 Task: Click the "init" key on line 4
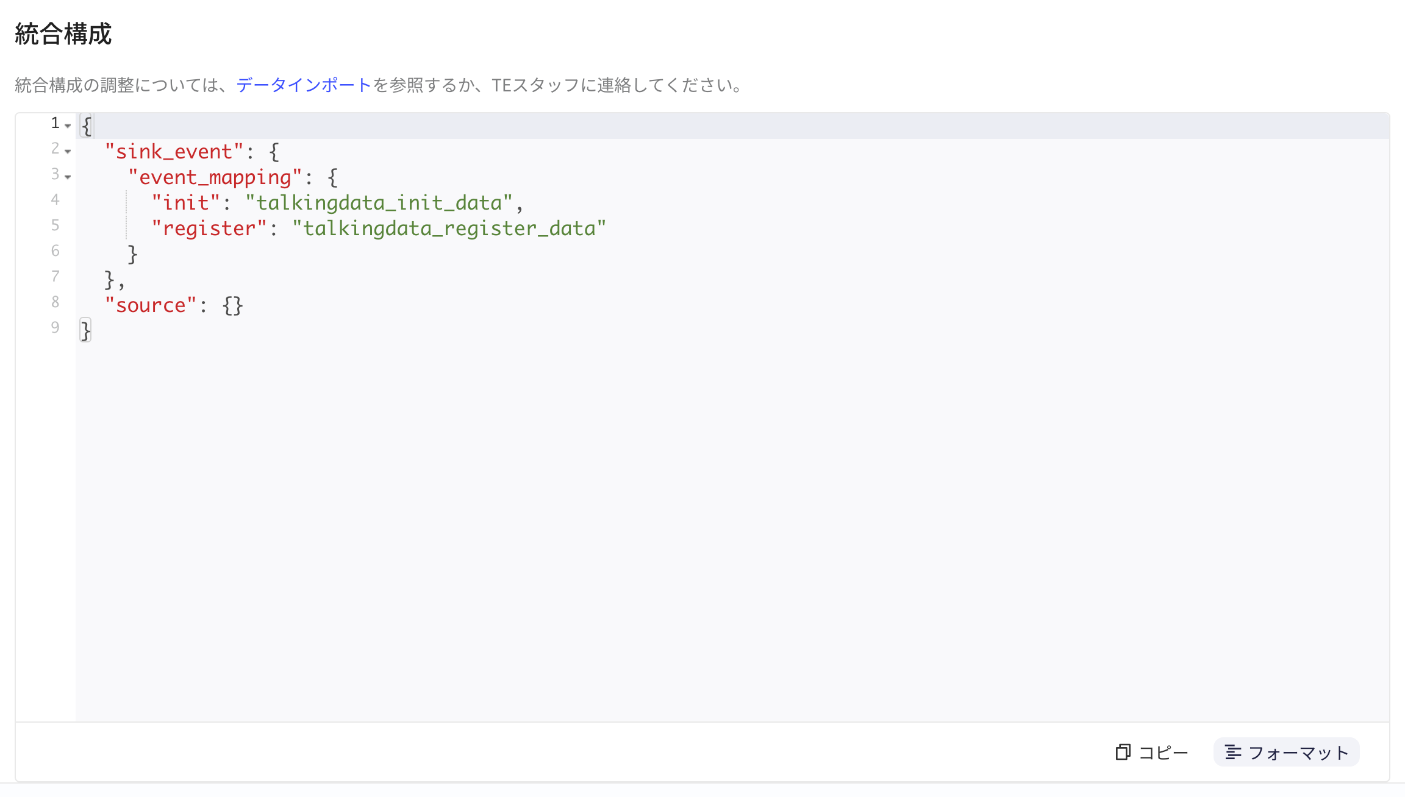click(185, 203)
